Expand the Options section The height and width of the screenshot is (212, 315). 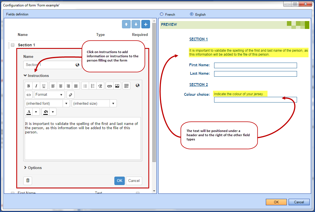[x=33, y=168]
